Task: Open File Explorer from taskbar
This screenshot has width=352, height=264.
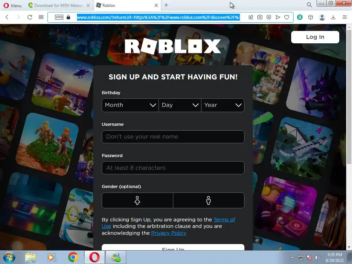Action: click(x=31, y=257)
